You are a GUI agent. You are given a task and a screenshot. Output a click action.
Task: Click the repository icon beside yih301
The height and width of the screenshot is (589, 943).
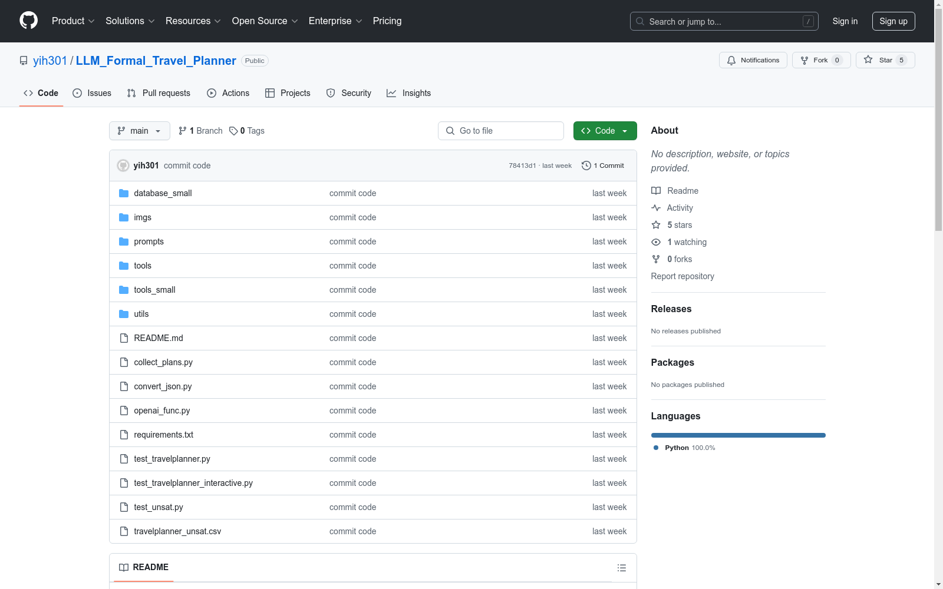24,61
